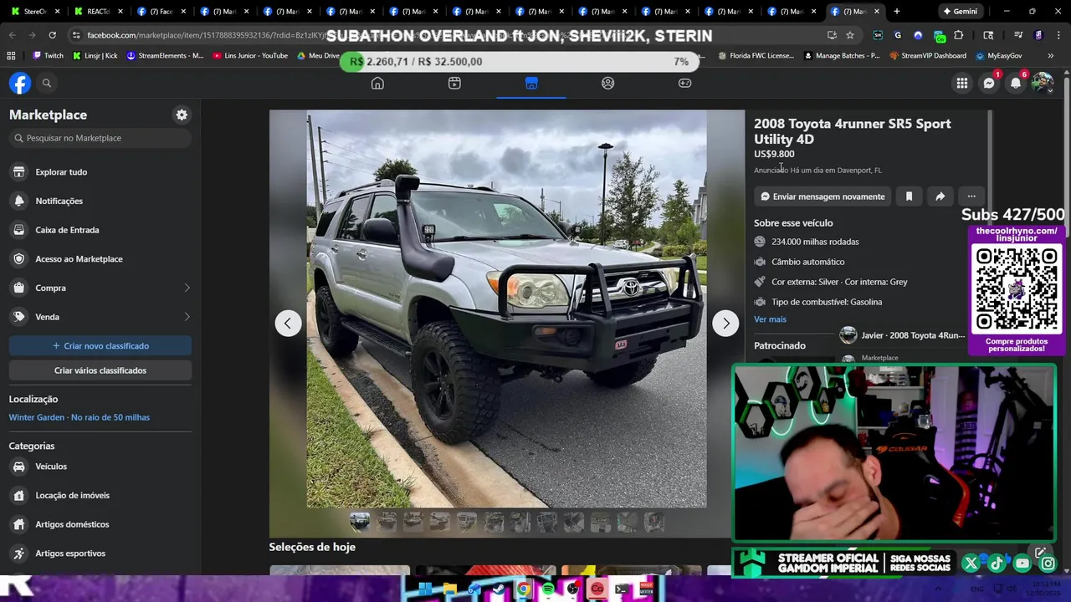Share this 4runner listing

click(x=940, y=196)
